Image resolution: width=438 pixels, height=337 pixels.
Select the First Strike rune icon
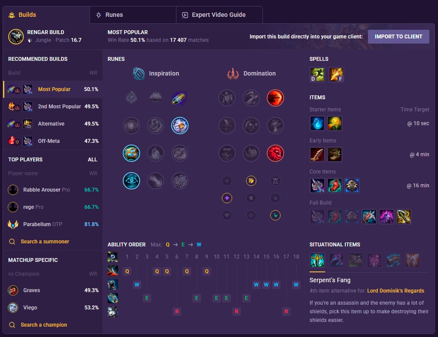click(x=179, y=98)
